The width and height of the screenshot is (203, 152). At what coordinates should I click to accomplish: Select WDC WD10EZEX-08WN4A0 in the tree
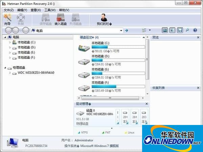[36, 73]
